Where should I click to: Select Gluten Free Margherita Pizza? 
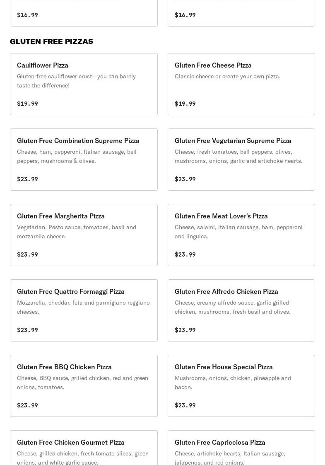[x=84, y=235]
